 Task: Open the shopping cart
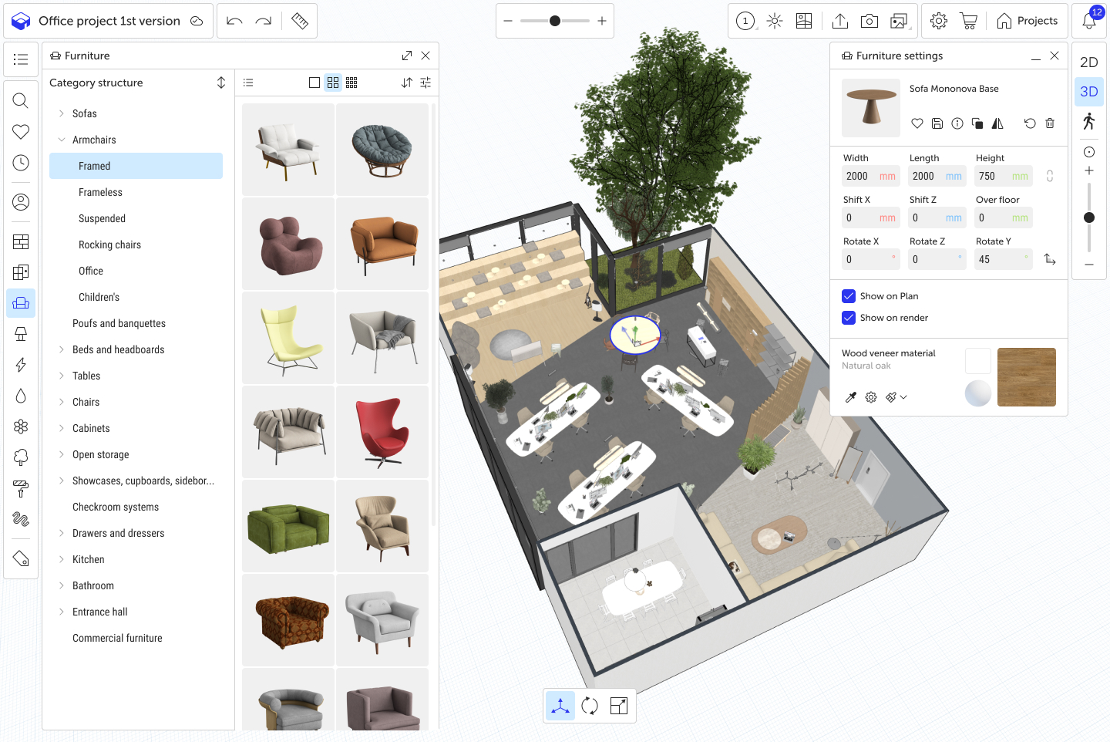tap(968, 21)
